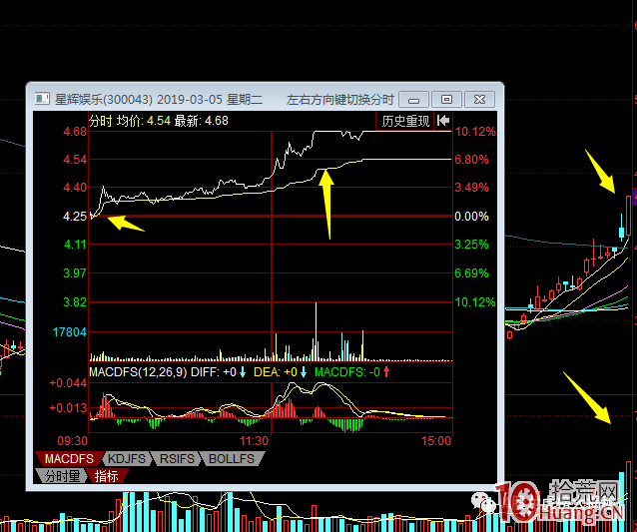Switch to the BOLLFS indicator tab

coord(232,458)
